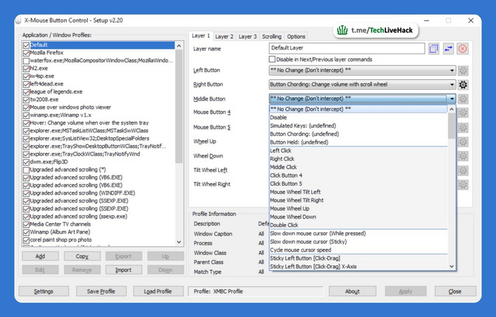Click the Wheel Down settings gear

[x=463, y=156]
